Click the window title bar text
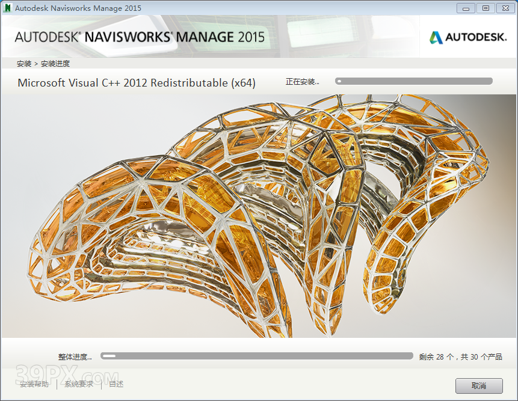 pos(78,8)
